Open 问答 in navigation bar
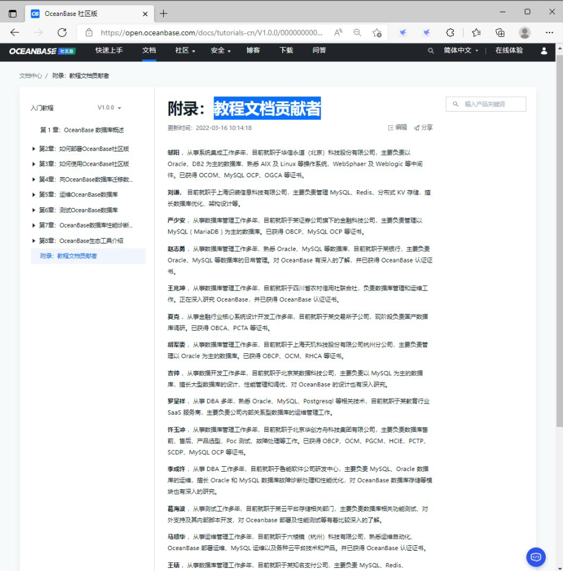Viewport: 563px width, 571px height. pyautogui.click(x=319, y=50)
